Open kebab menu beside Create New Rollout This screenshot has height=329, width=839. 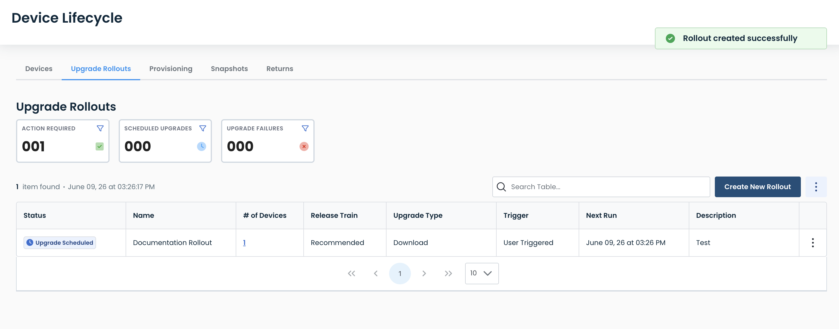(x=816, y=187)
